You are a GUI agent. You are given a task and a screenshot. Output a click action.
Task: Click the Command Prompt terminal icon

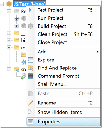click(31, 76)
